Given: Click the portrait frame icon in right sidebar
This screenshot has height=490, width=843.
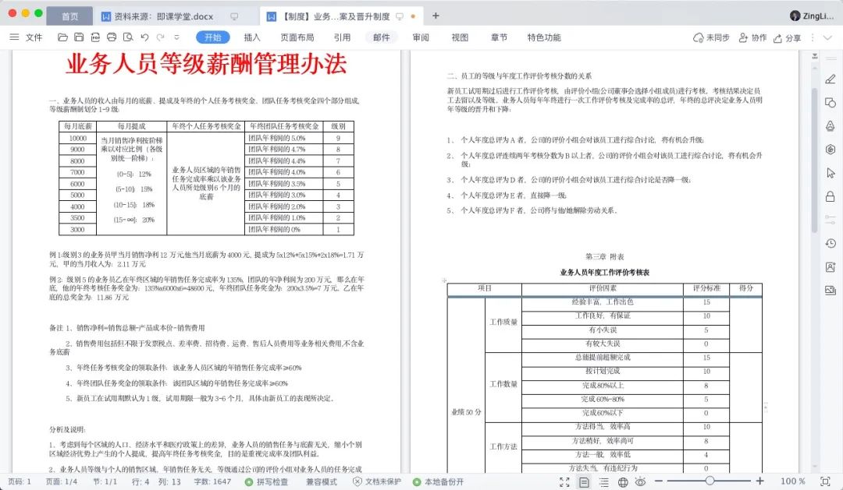Looking at the screenshot, I should [x=830, y=266].
